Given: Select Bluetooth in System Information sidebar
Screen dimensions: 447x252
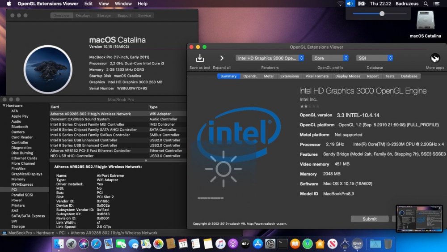Looking at the screenshot, I should (20, 127).
